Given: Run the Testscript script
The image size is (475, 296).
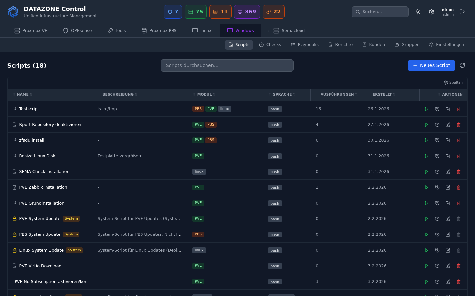Looking at the screenshot, I should point(426,109).
